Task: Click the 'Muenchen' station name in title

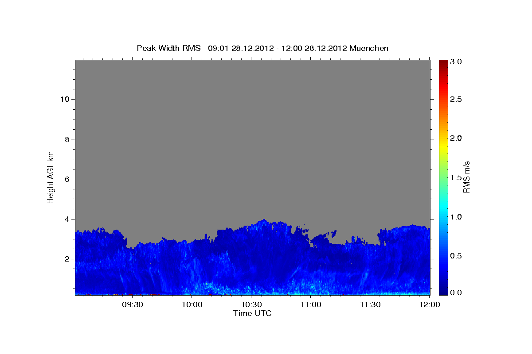Action: pyautogui.click(x=369, y=48)
